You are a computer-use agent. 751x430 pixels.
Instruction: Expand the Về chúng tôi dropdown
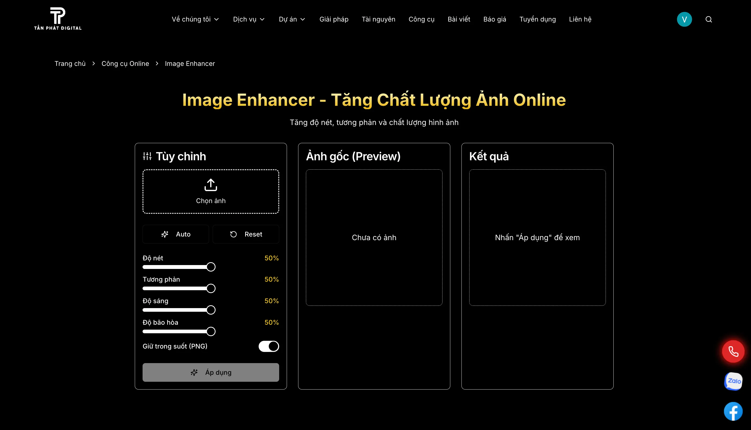[195, 19]
